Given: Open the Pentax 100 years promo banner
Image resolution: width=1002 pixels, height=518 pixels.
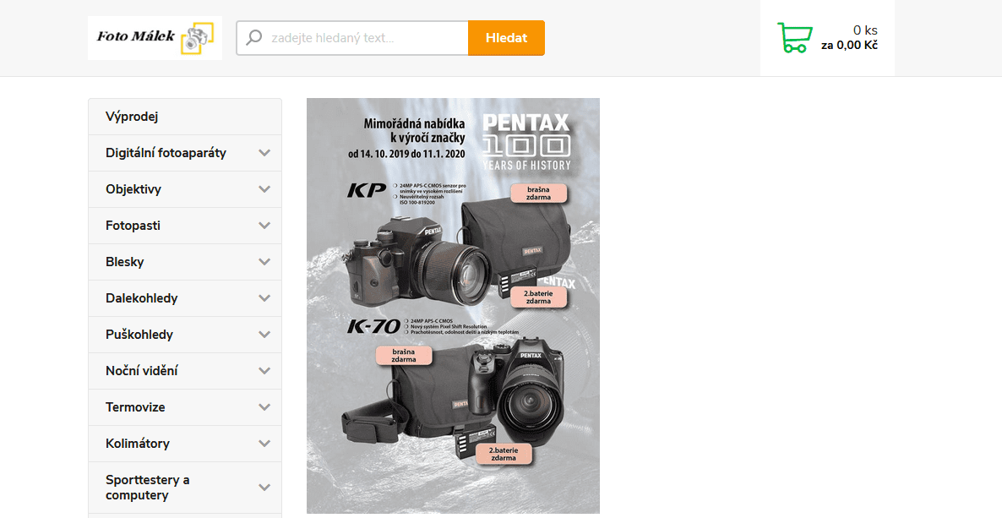Looking at the screenshot, I should tap(453, 306).
